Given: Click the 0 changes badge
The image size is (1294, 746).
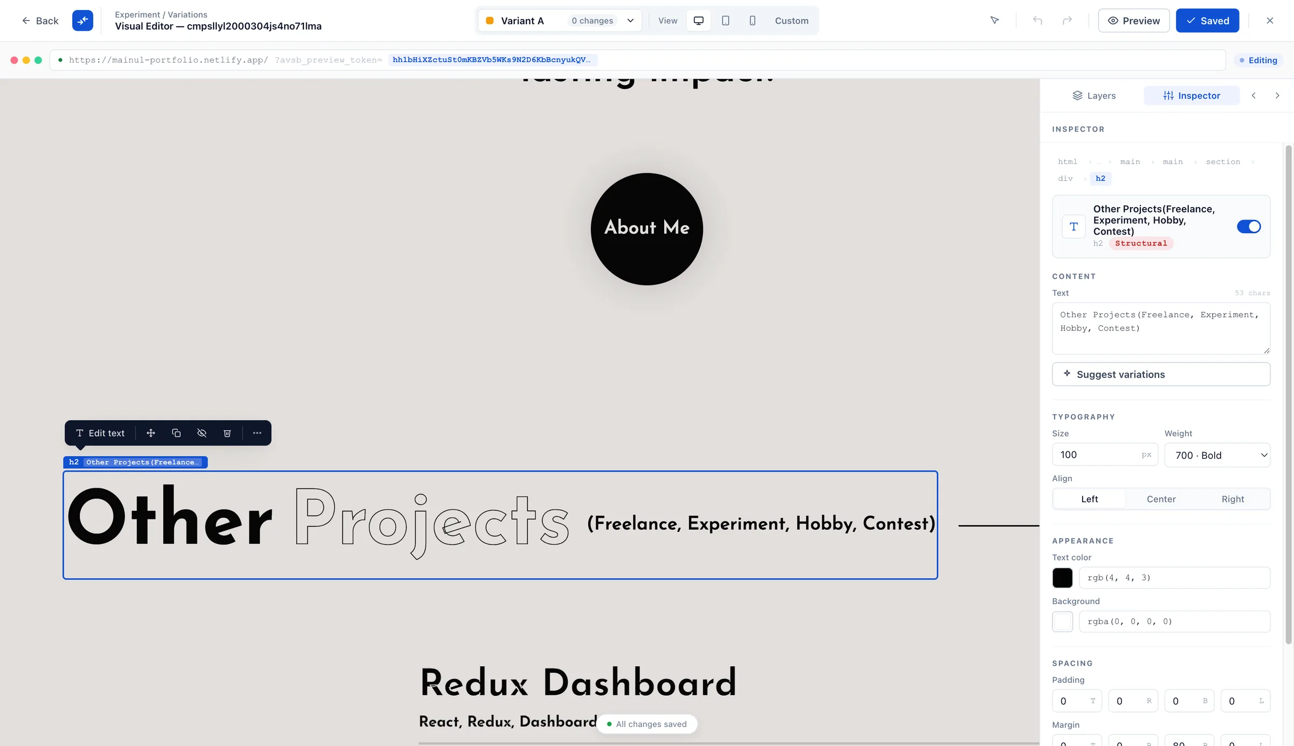Looking at the screenshot, I should 592,20.
